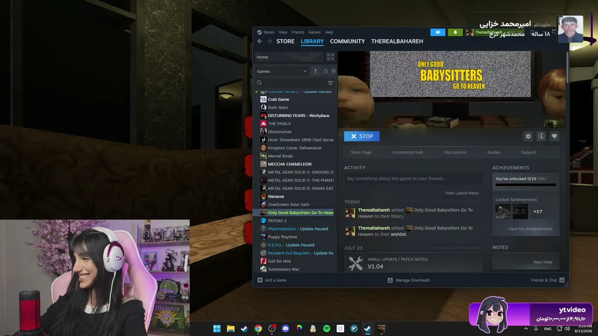Screen dimensions: 598x336
Task: Open the Windows Start menu
Action: tap(217, 329)
